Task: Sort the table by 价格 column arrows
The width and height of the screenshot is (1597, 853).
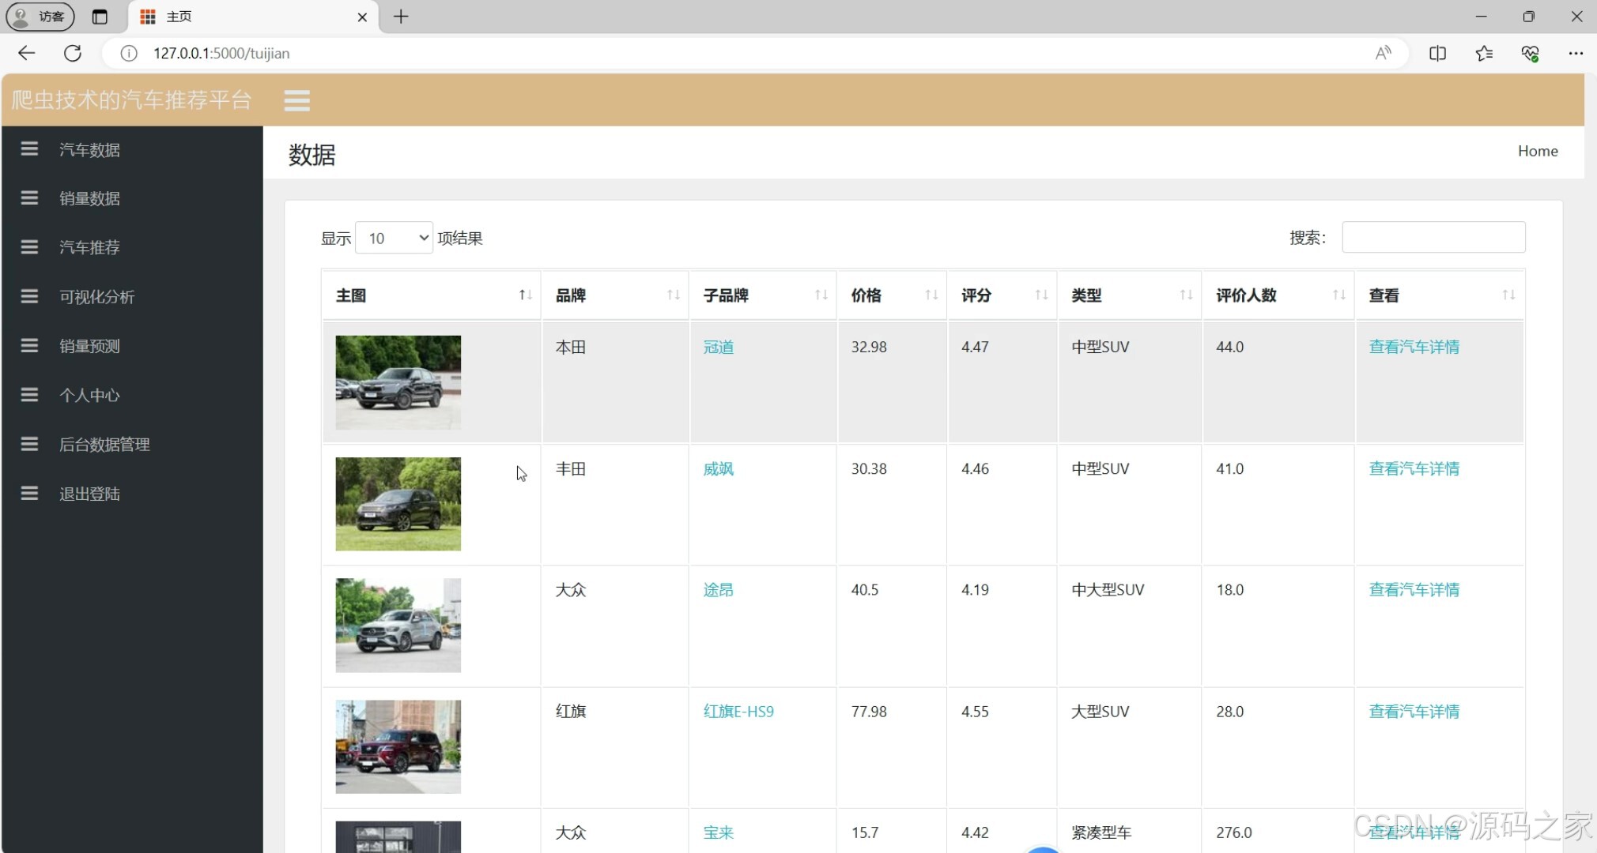Action: click(x=931, y=295)
